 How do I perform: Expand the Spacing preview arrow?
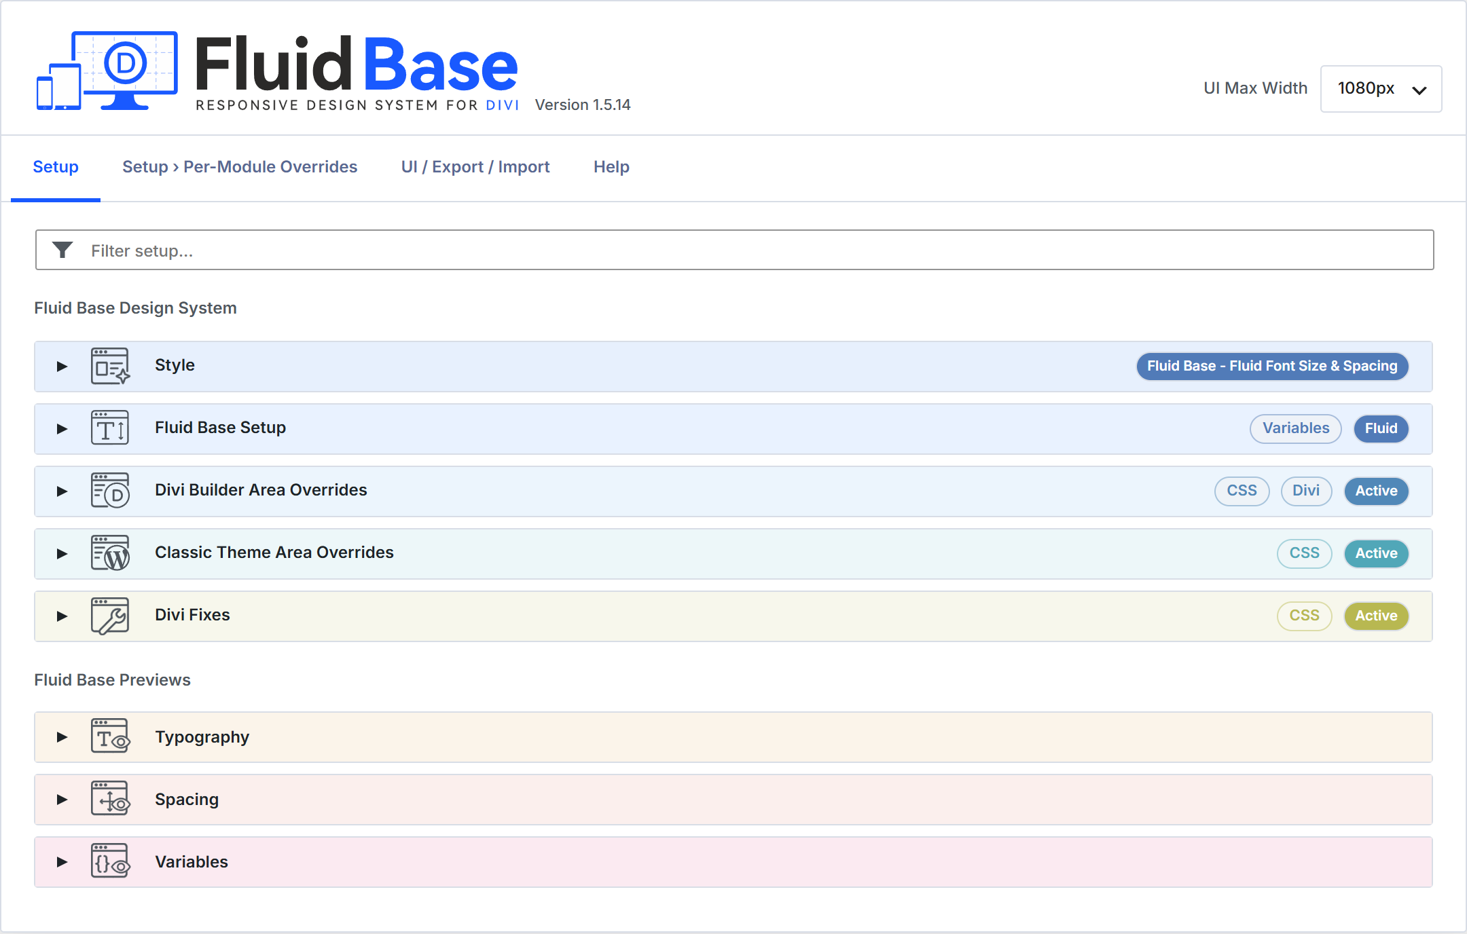pyautogui.click(x=62, y=800)
